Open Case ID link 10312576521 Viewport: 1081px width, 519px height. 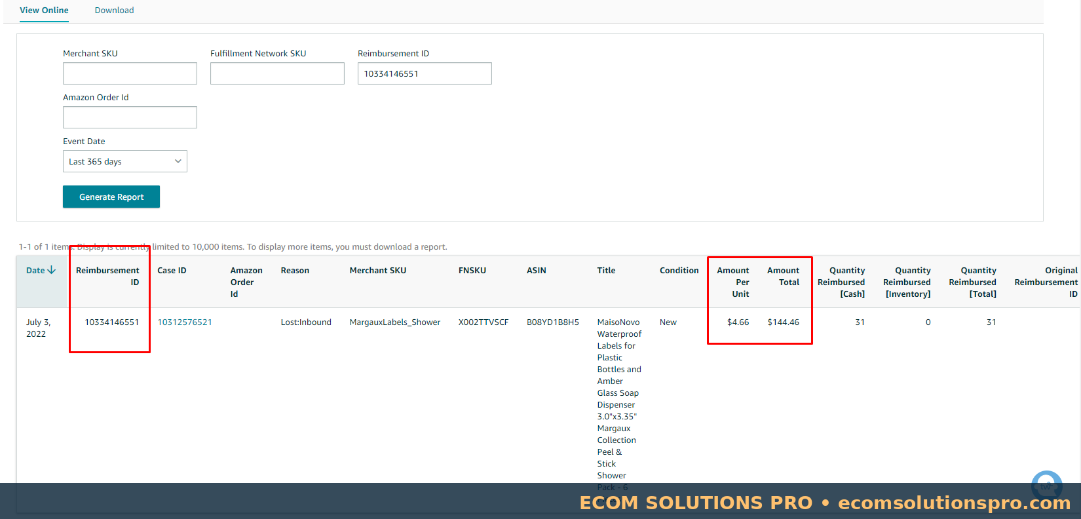click(185, 322)
